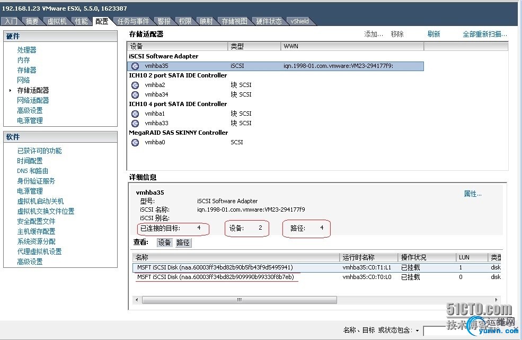This screenshot has width=522, height=340.
Task: Click scroll left arrow of device list
Action: click(137, 300)
